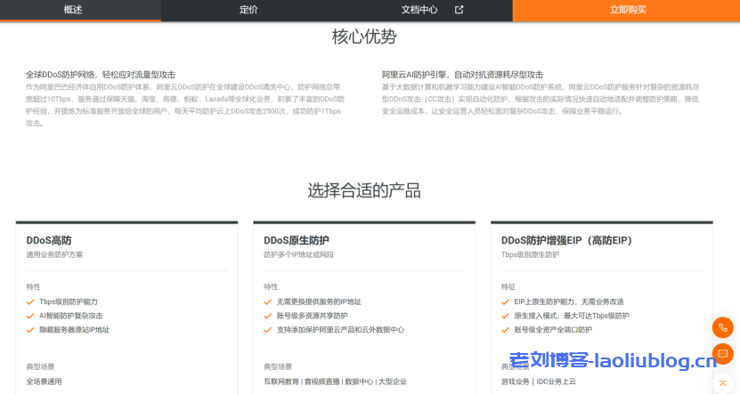Click the checkmark beside EIP上原生防护能力
The image size is (740, 394).
coord(505,302)
